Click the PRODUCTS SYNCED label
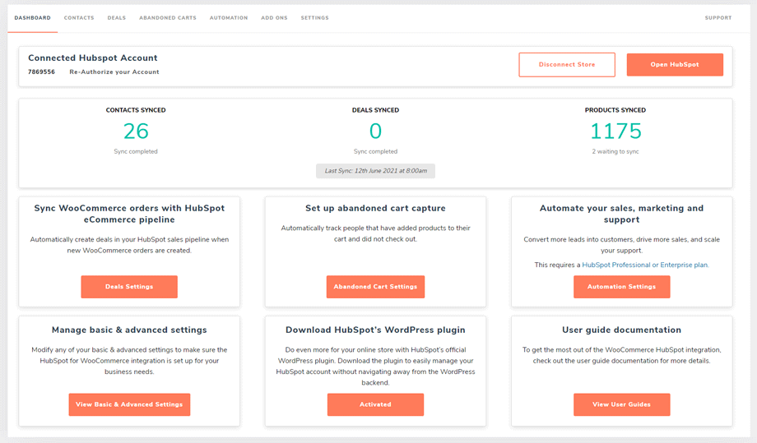The width and height of the screenshot is (757, 443). pos(615,110)
